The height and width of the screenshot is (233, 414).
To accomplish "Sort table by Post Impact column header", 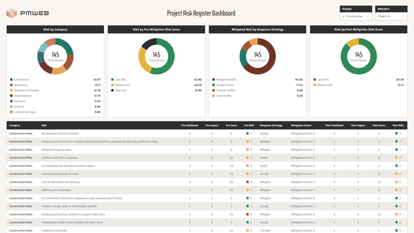I will pos(358,125).
